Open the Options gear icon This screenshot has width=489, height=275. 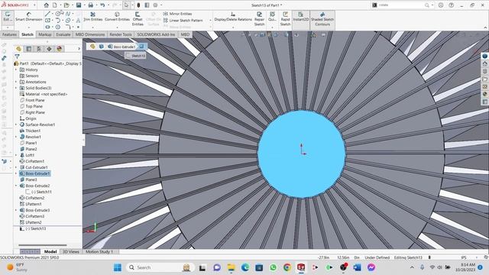[155, 5]
